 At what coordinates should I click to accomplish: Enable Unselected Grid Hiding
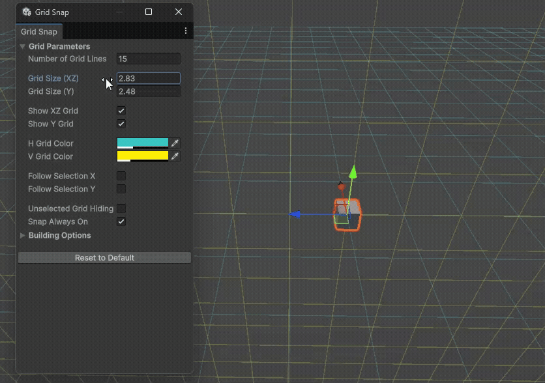click(x=121, y=208)
